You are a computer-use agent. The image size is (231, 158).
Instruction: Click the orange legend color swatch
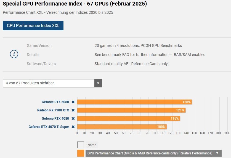[81, 153]
